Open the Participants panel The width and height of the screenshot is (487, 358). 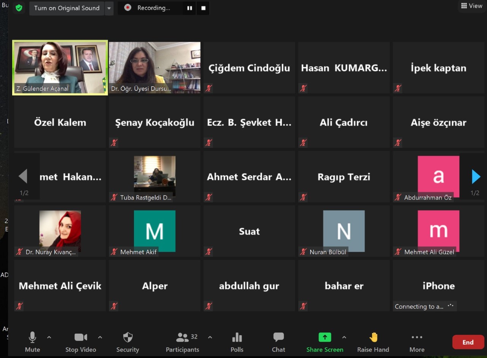183,342
